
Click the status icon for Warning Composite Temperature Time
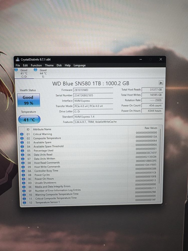tap(24, 195)
